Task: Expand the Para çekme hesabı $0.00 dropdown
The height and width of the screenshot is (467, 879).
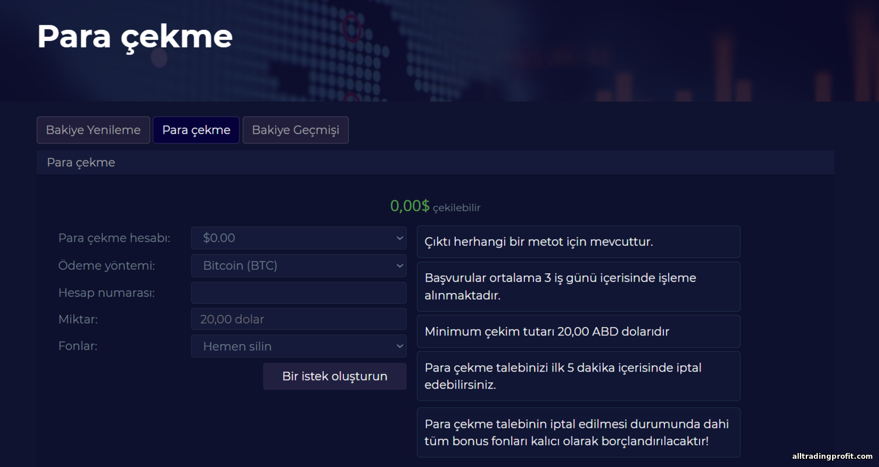Action: click(x=298, y=238)
